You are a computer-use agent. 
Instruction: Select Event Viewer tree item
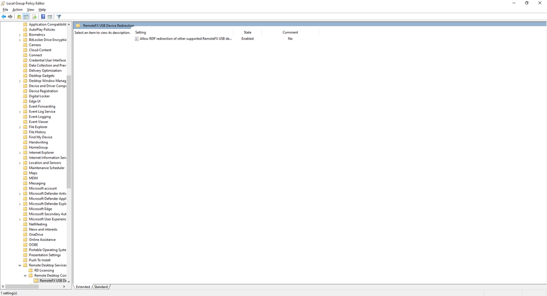38,121
